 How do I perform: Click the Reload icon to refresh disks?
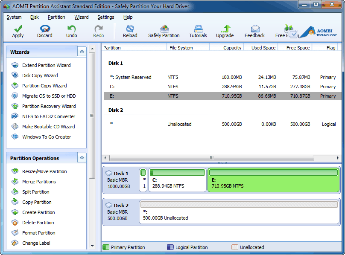129,30
